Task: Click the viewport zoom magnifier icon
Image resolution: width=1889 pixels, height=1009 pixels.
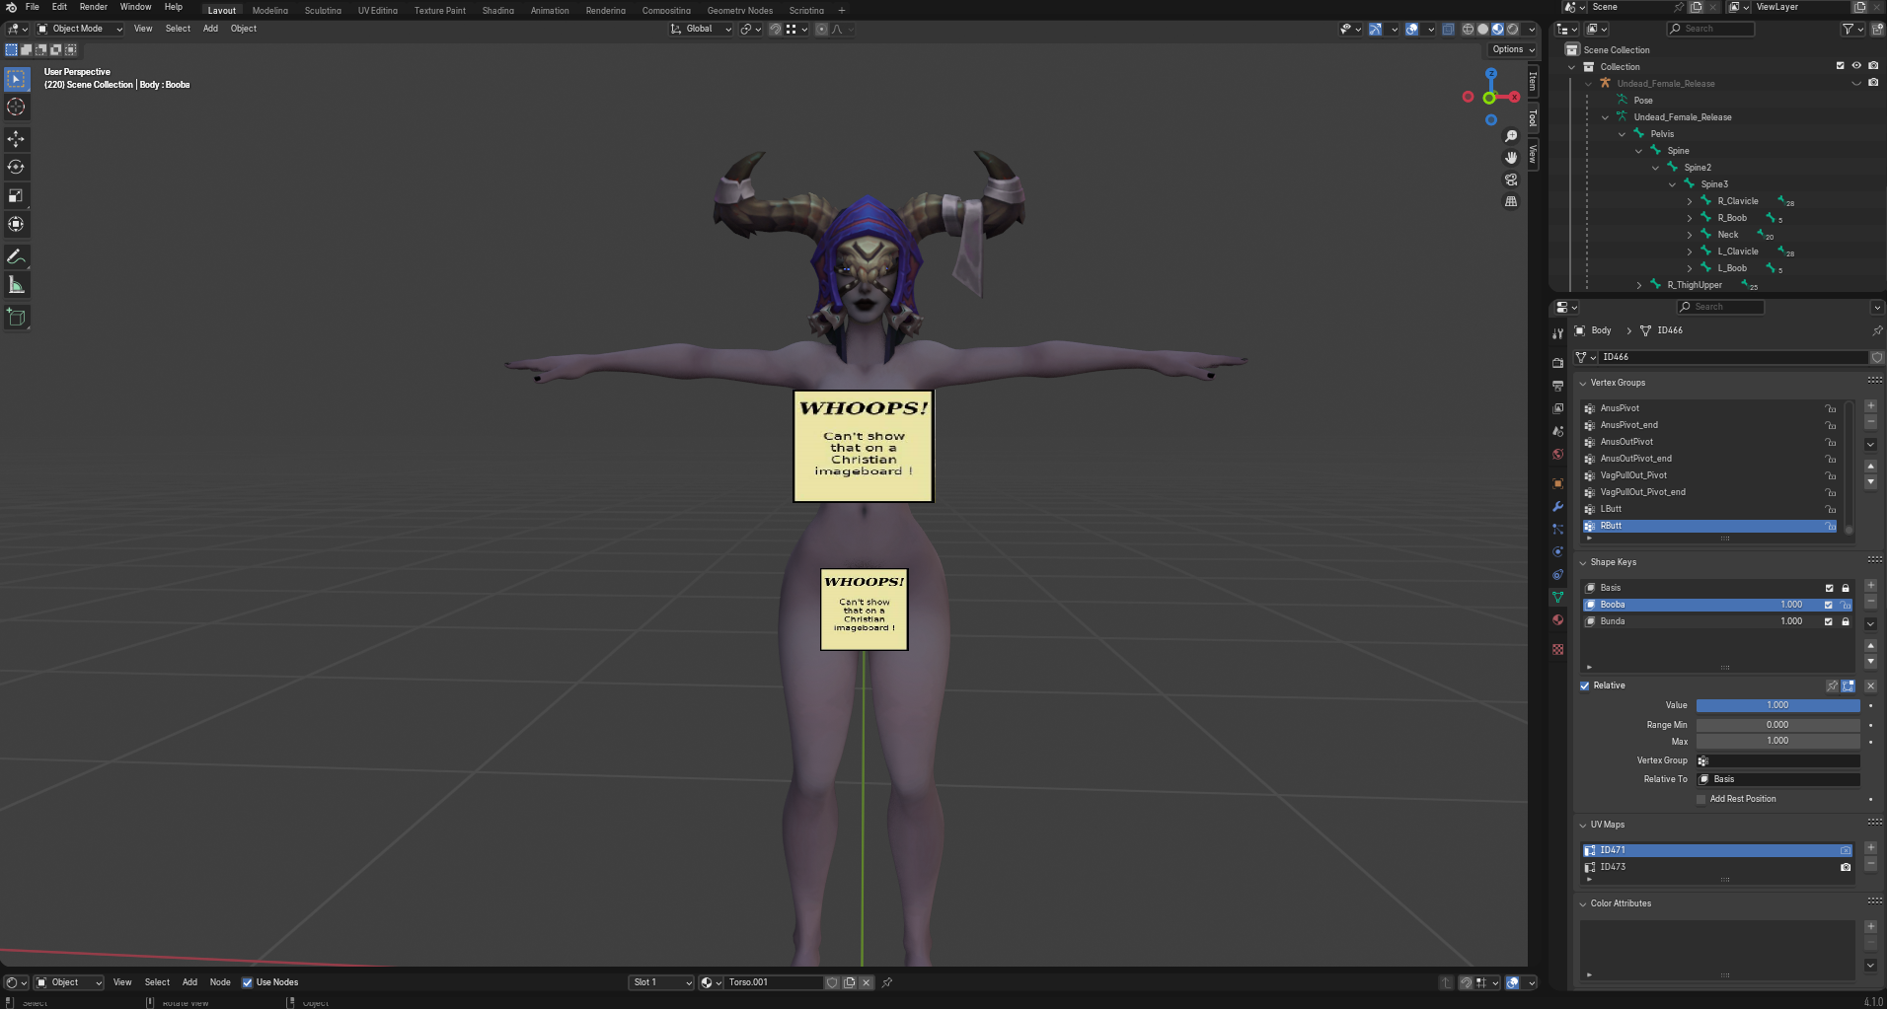Action: [1511, 136]
